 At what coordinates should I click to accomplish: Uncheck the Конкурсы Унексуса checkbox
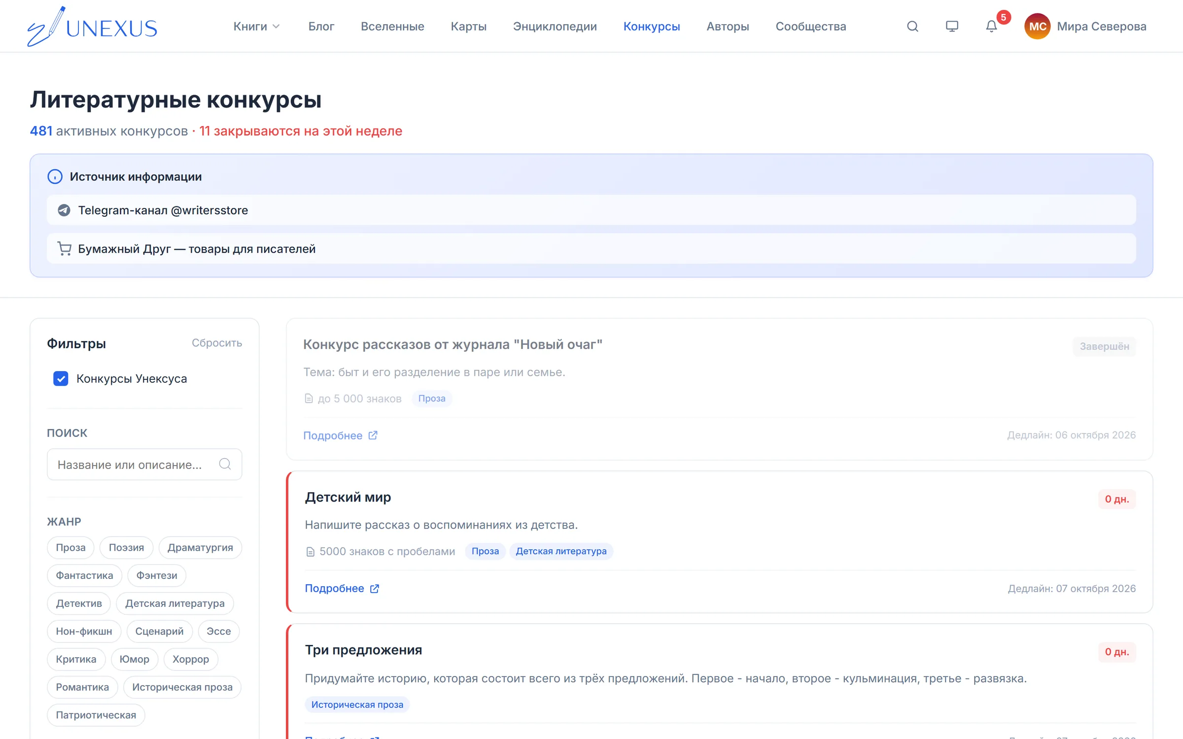[61, 378]
